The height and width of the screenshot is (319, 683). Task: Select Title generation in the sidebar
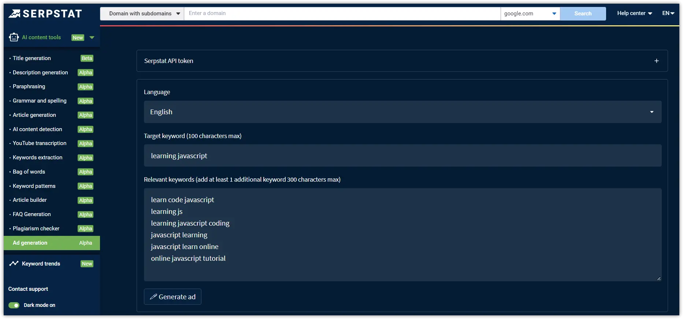32,58
